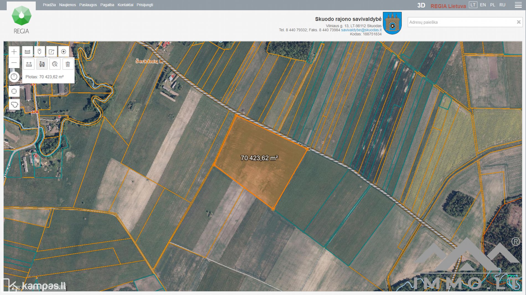Delete measurements with trash icon

tap(68, 64)
